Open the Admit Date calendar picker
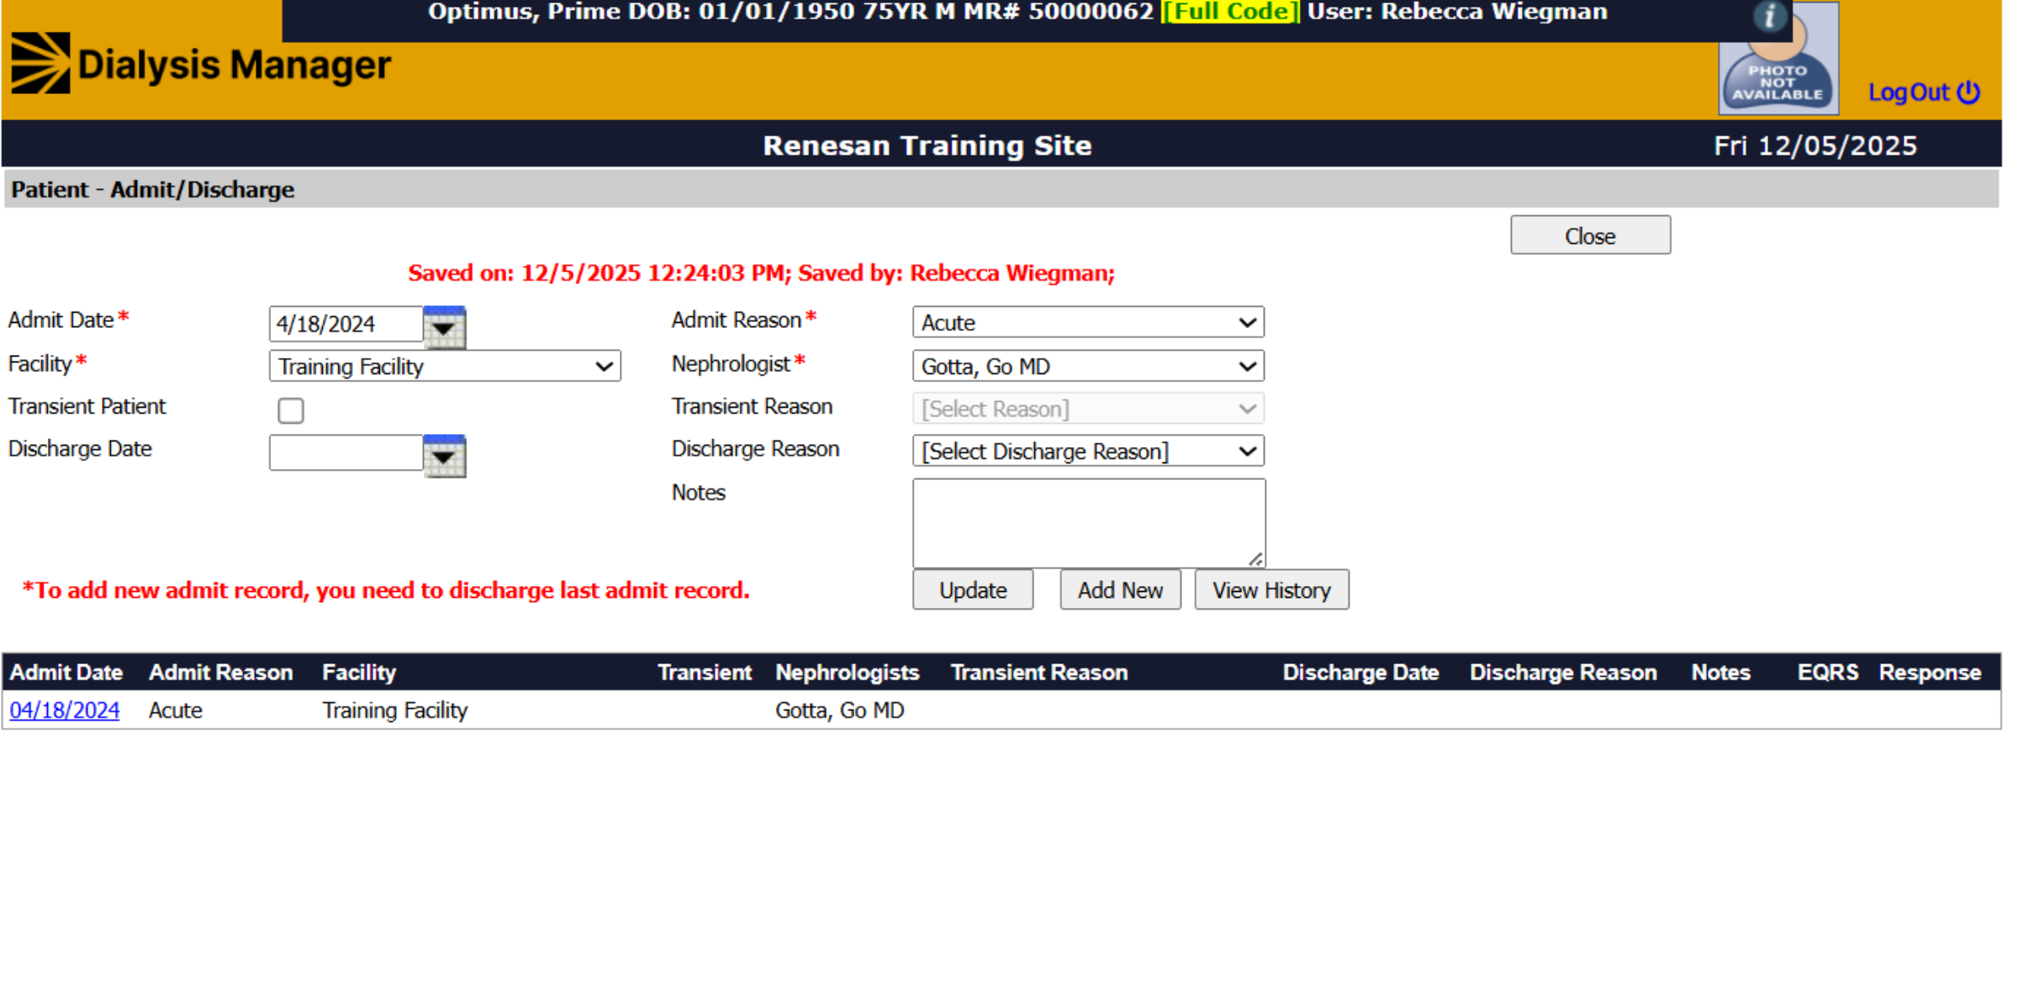 (x=444, y=326)
